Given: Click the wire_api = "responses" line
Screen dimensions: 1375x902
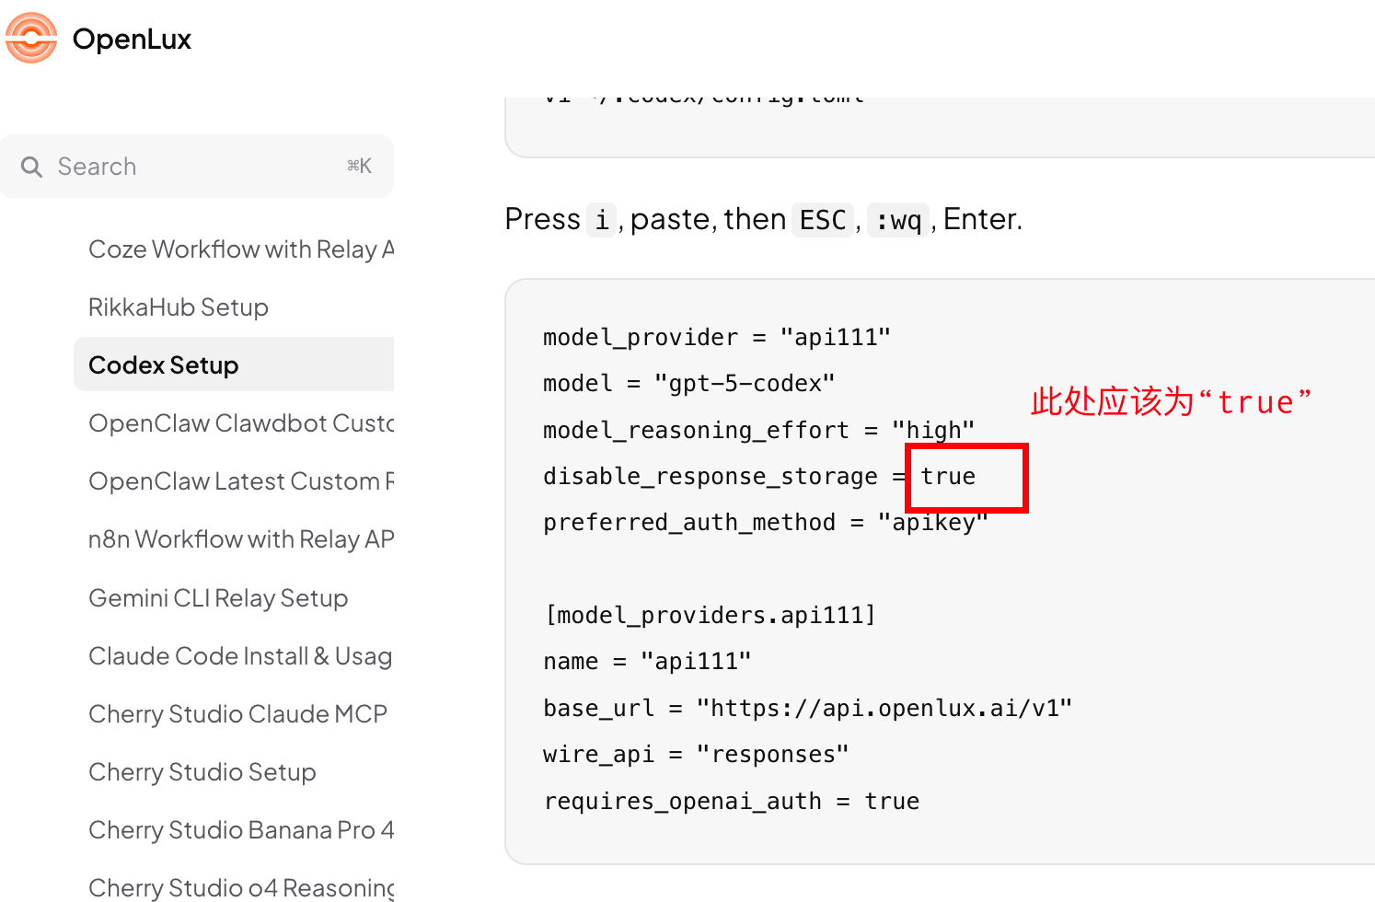Looking at the screenshot, I should pyautogui.click(x=696, y=755).
